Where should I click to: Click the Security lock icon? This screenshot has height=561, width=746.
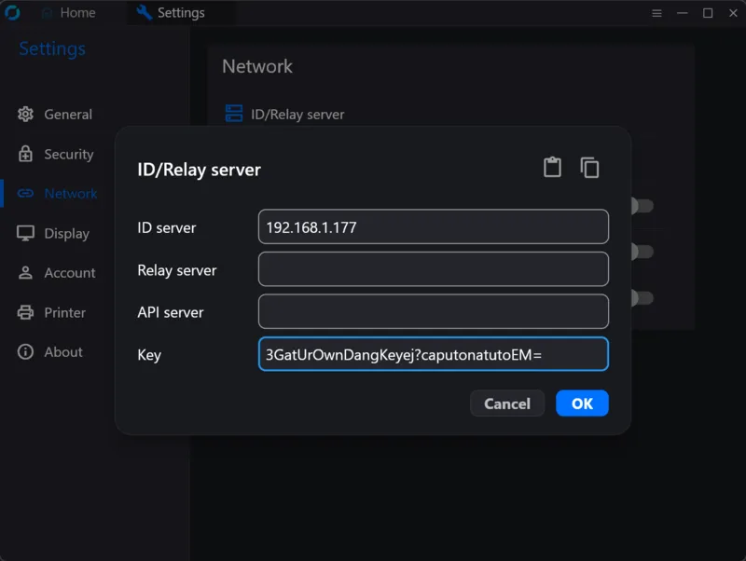tap(25, 154)
